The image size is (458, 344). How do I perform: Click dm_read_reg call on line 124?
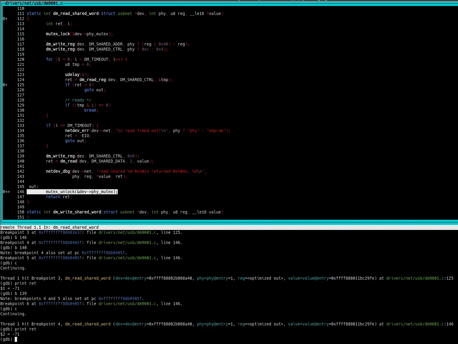tap(93, 80)
